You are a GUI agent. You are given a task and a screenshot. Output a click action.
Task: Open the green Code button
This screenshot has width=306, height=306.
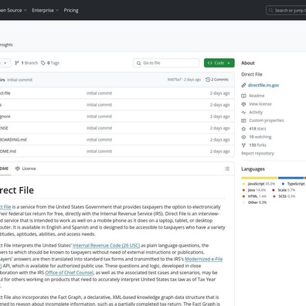pos(219,63)
